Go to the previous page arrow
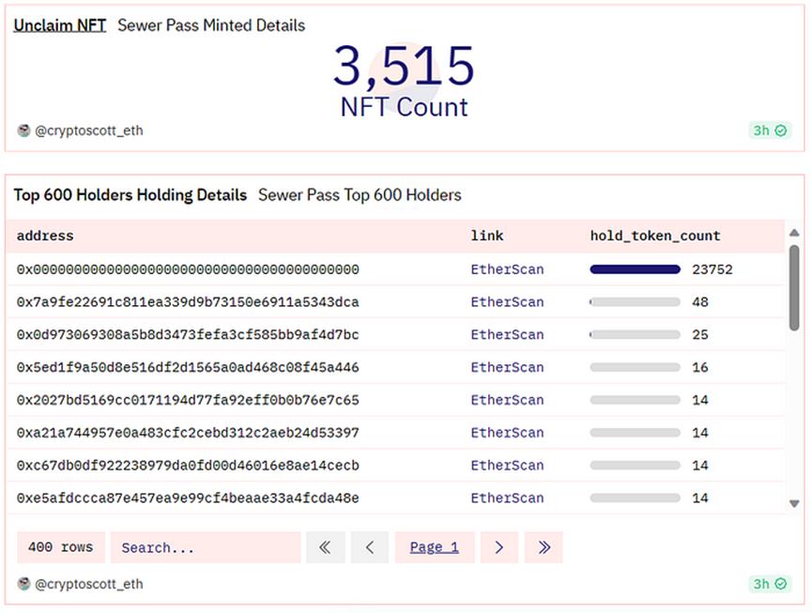 (370, 547)
